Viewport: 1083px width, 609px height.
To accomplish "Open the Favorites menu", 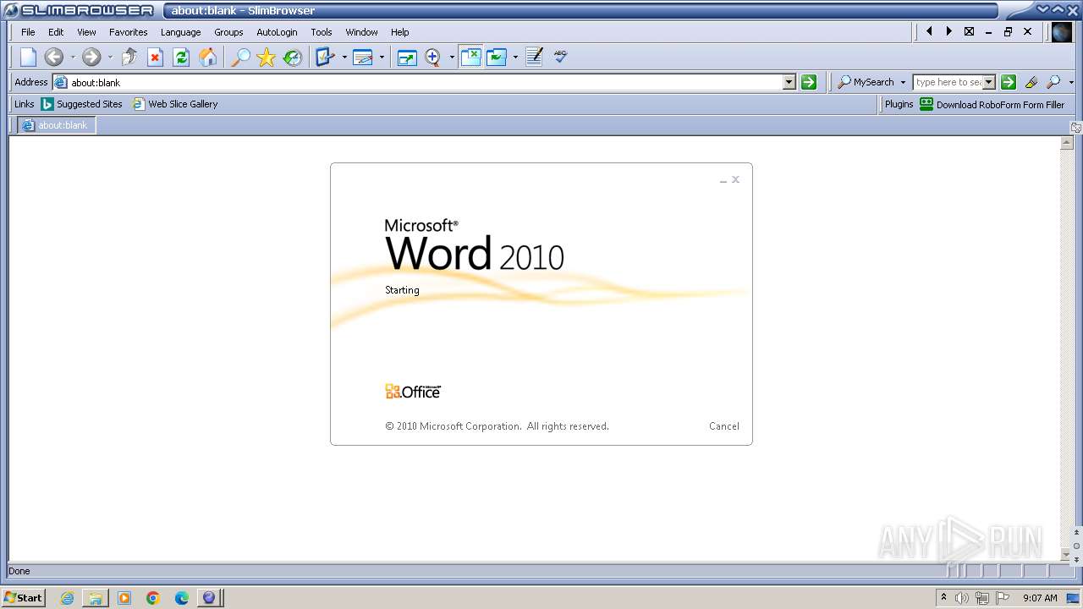I will [x=129, y=32].
